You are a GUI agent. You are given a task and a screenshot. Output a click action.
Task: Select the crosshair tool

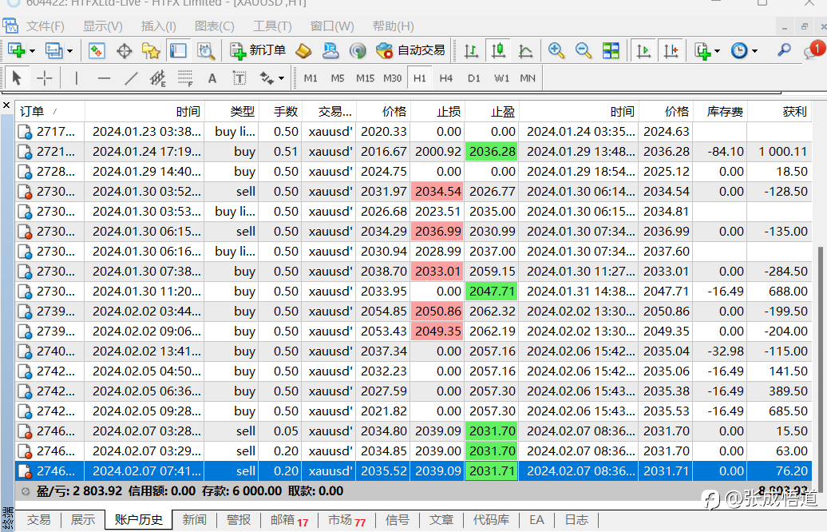coord(45,78)
